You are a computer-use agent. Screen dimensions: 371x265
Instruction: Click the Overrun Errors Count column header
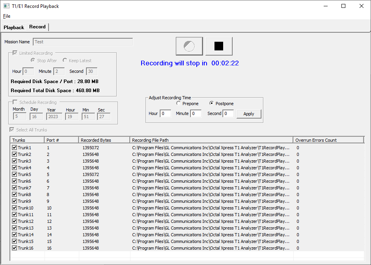click(328, 140)
